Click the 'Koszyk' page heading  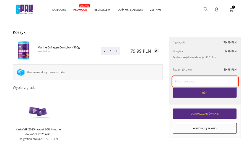19,33
